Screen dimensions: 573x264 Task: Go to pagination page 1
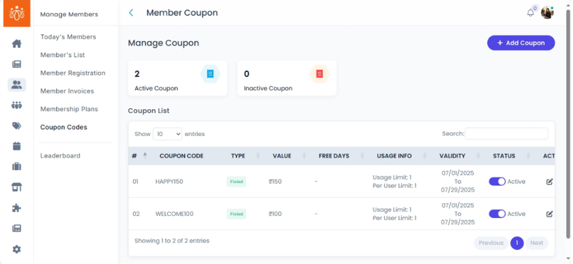(516, 243)
